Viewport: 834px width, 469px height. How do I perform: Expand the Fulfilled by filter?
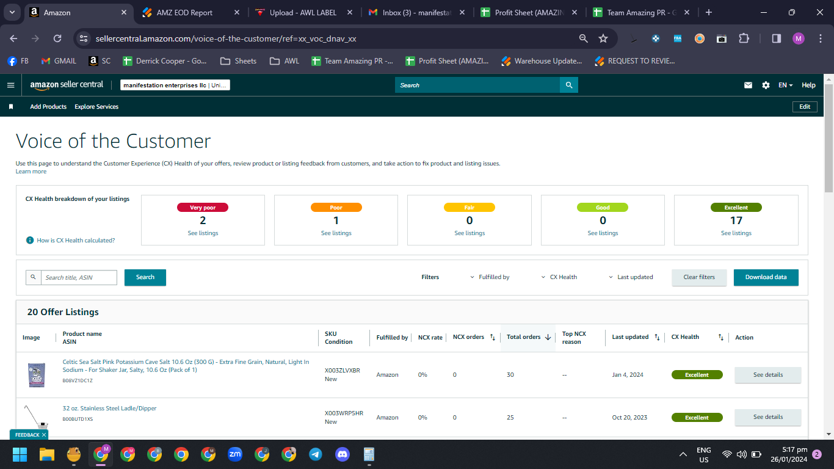pyautogui.click(x=490, y=277)
